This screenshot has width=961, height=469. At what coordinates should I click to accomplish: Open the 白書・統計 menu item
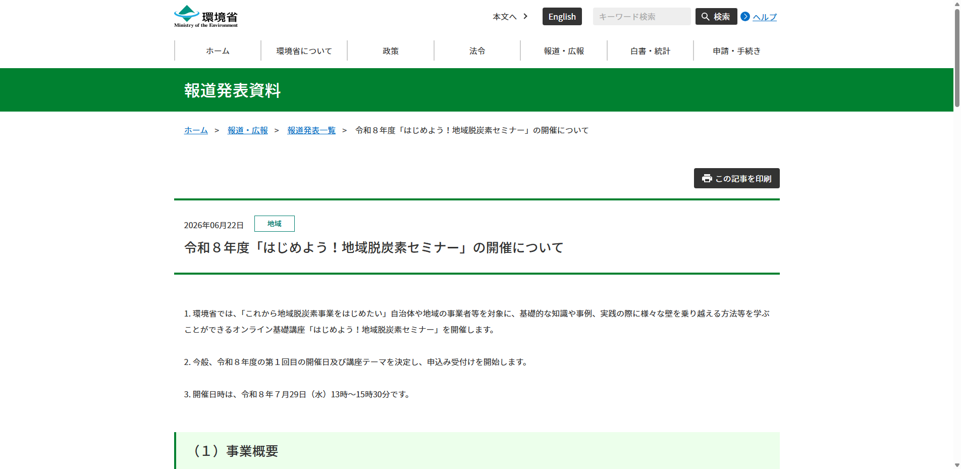[650, 51]
